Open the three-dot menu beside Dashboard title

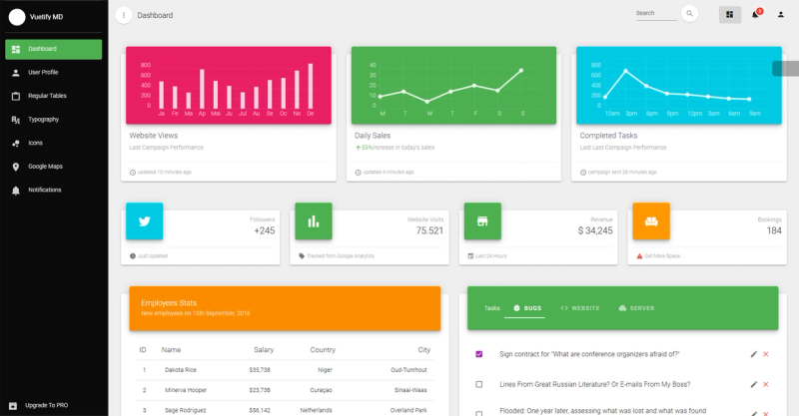[x=123, y=15]
